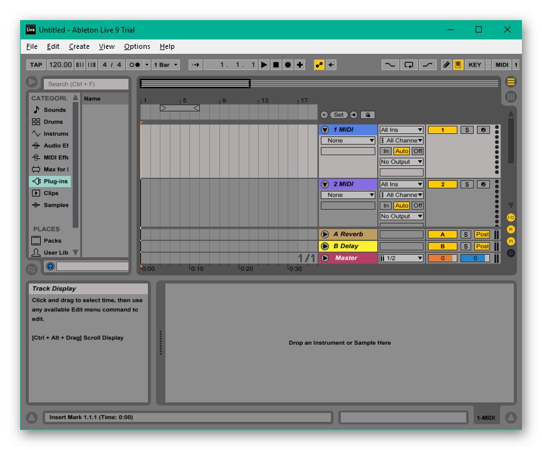This screenshot has height=450, width=542.
Task: Toggle track 2 Activator button
Action: coord(442,185)
